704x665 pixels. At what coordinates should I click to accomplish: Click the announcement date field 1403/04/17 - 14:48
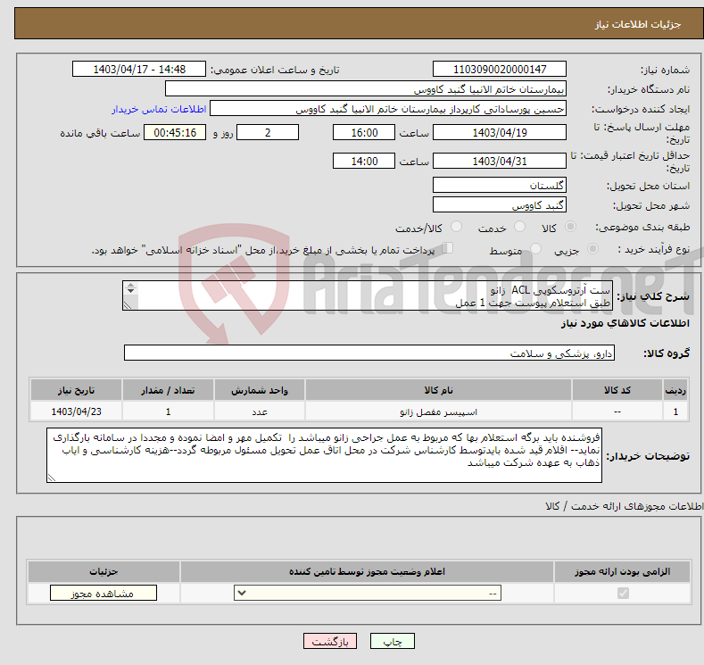pos(138,69)
